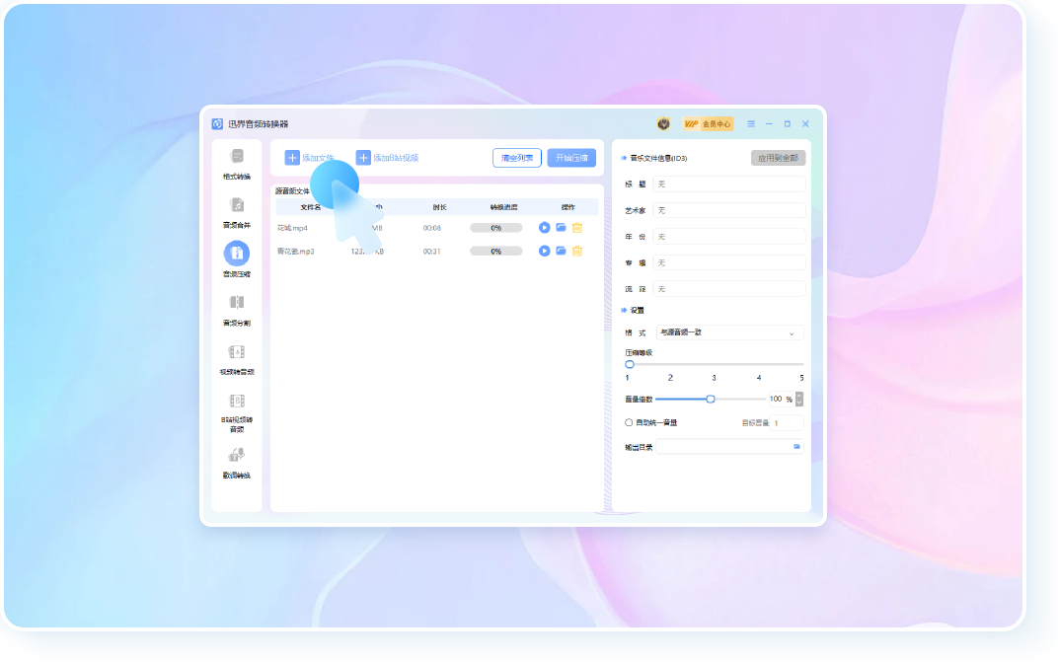Open folder icon for 花城.mp4

(x=561, y=228)
